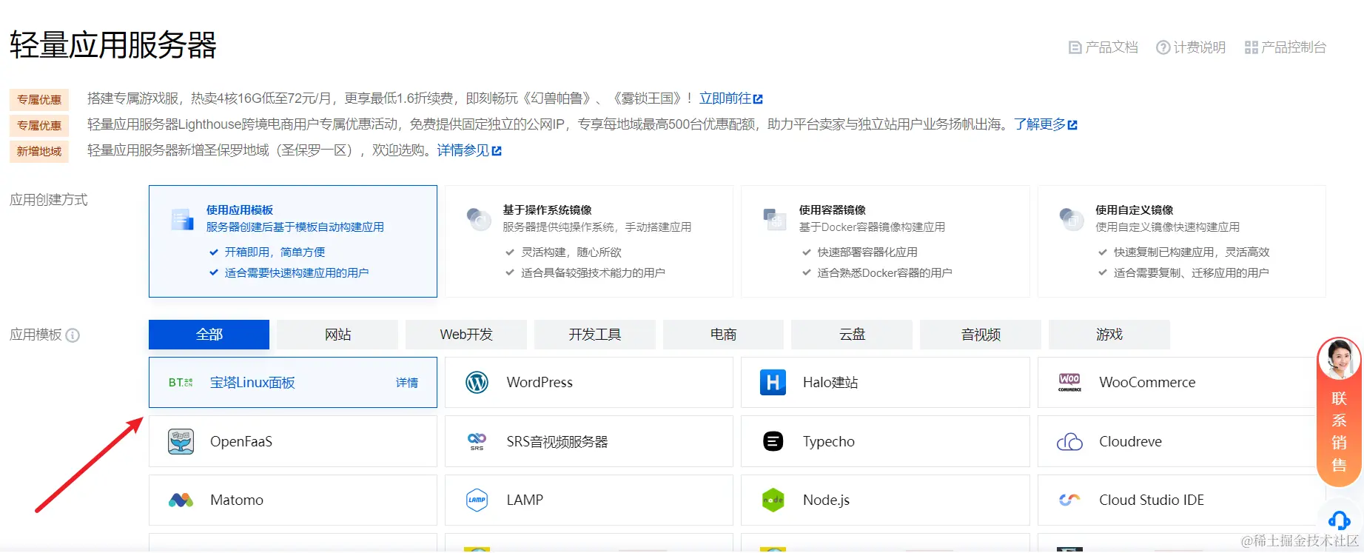The width and height of the screenshot is (1364, 553).
Task: Open the 详情参见 link
Action: 463,150
